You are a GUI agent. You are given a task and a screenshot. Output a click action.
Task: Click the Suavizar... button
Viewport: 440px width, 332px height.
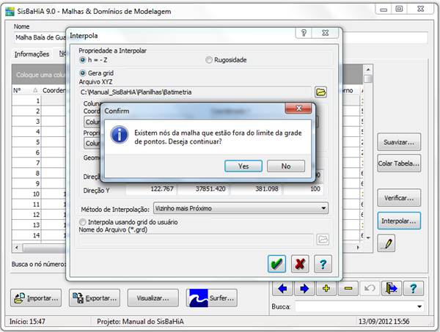399,142
